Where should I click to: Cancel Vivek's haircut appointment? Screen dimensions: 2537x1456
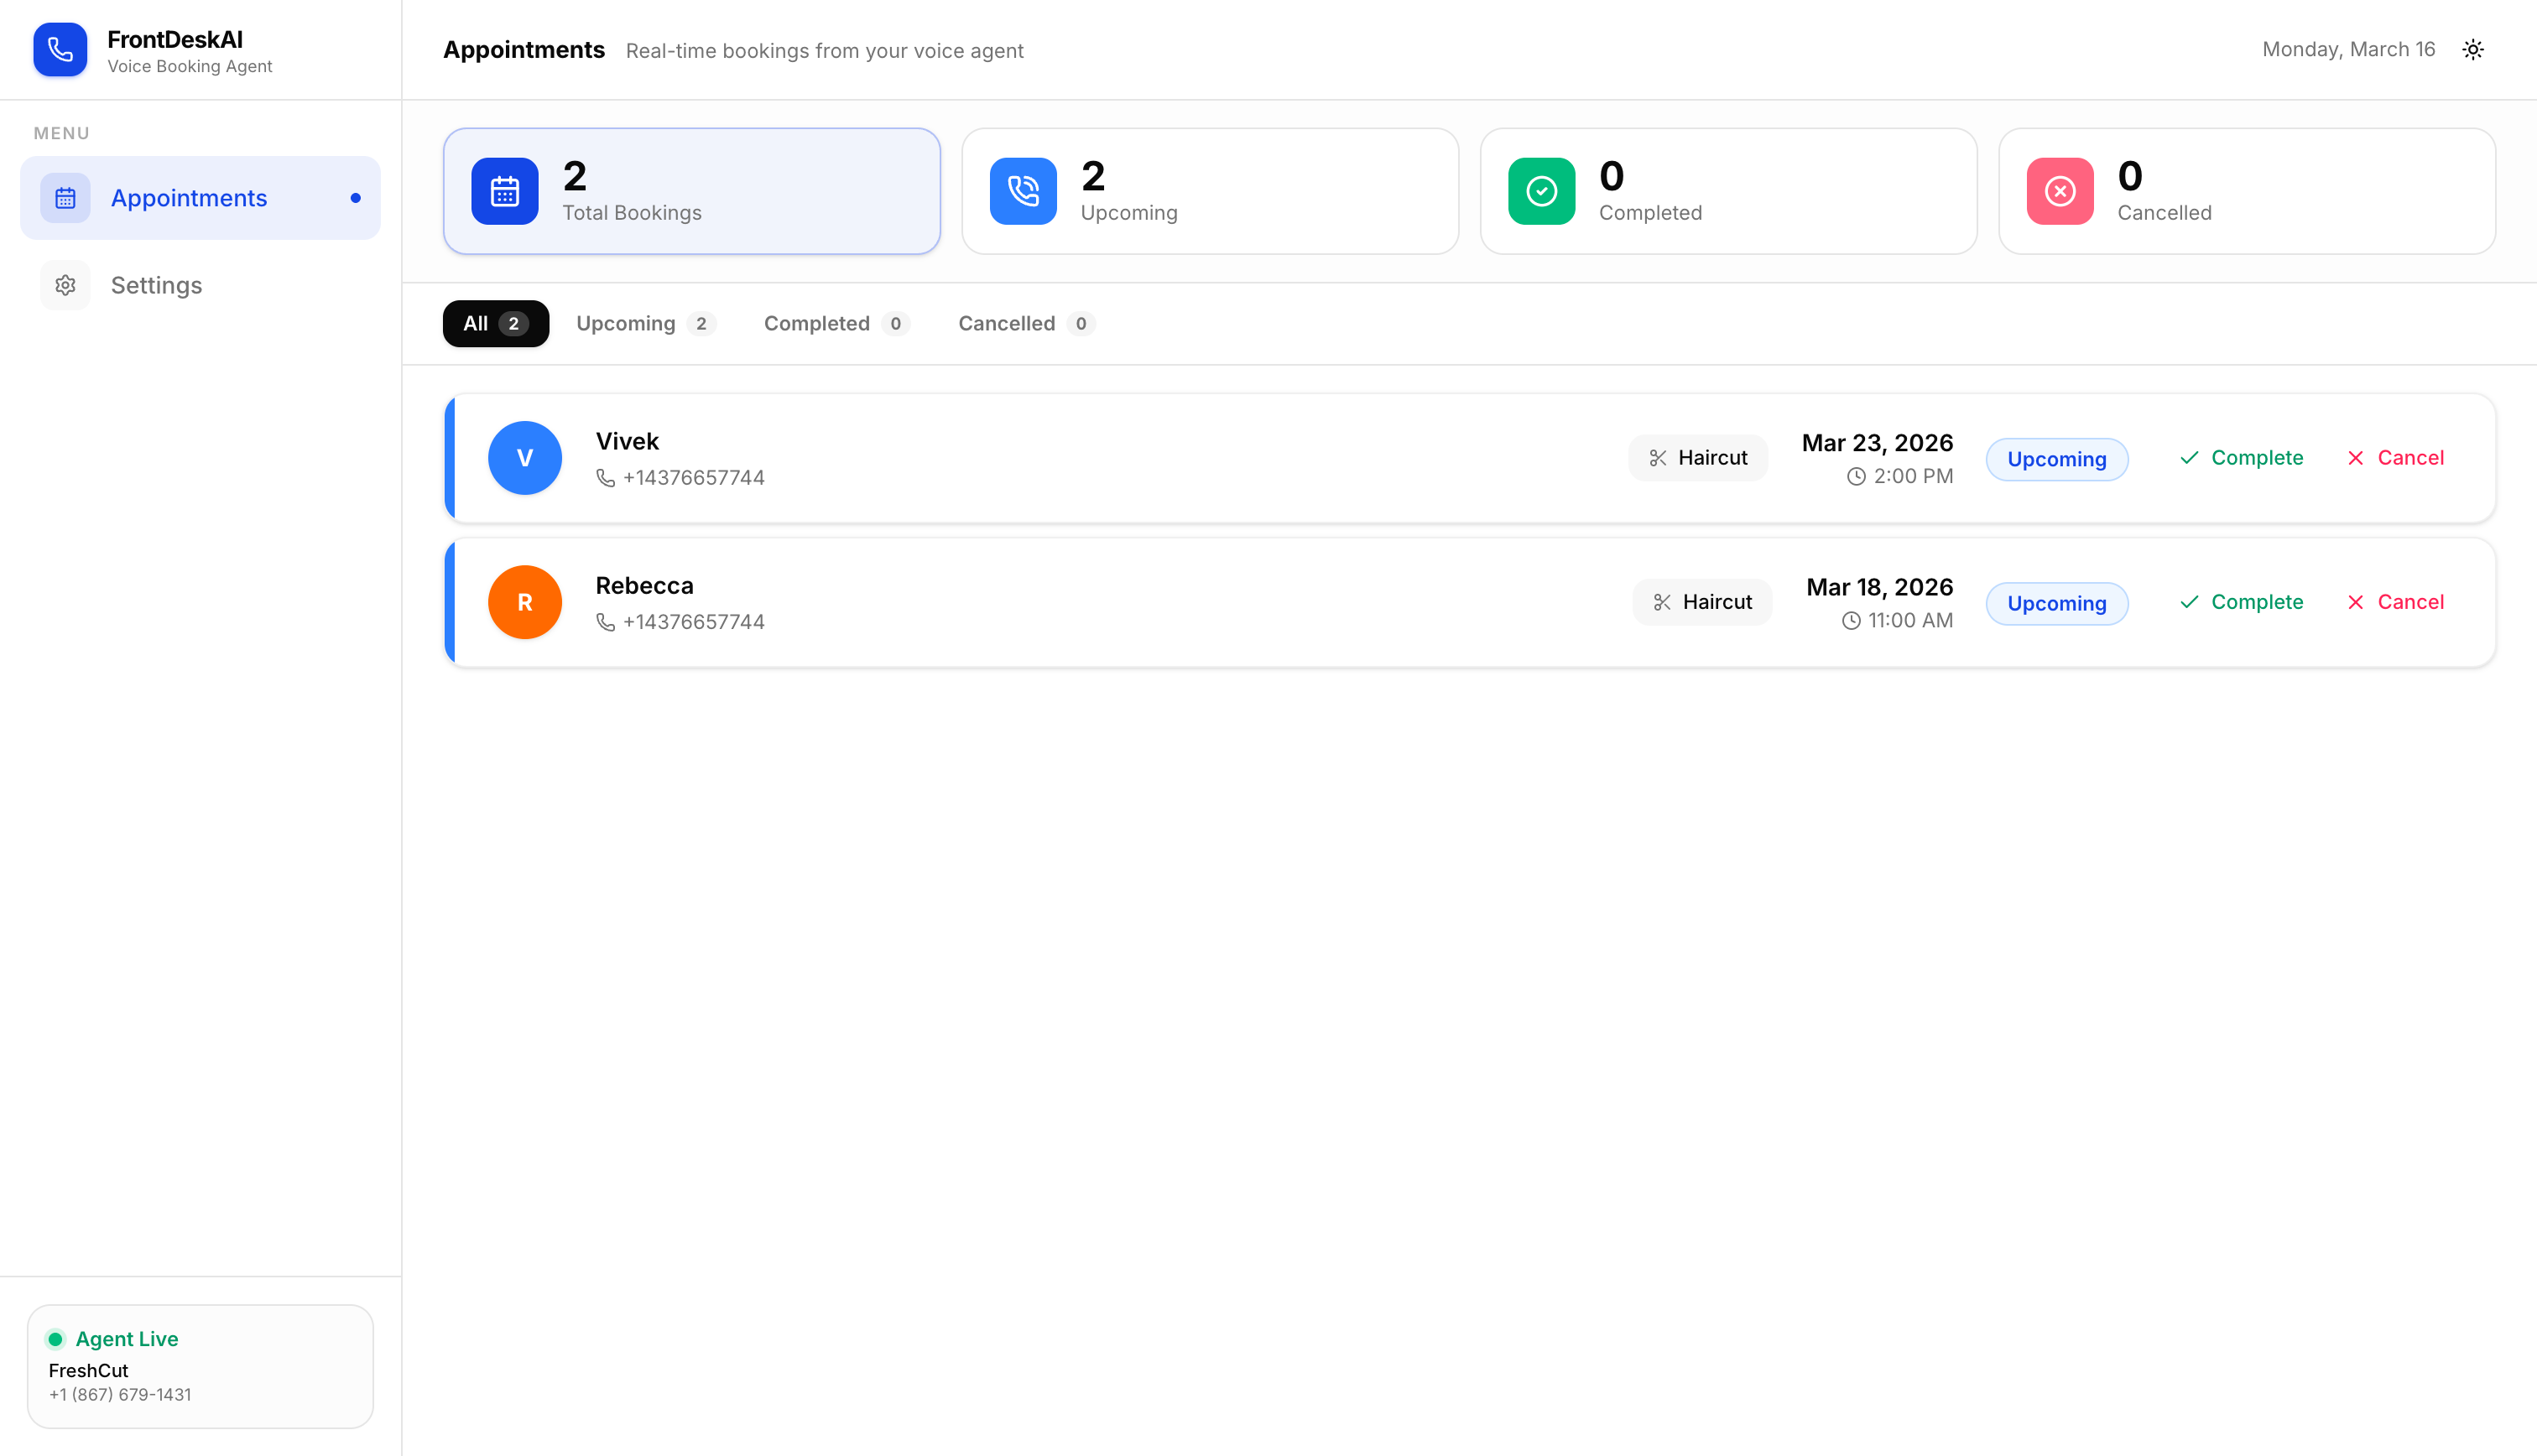tap(2395, 458)
